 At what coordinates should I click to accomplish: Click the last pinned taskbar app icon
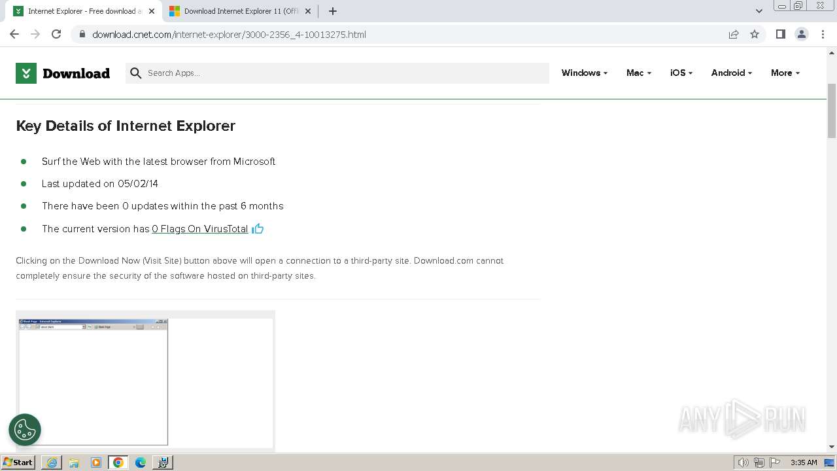click(163, 462)
